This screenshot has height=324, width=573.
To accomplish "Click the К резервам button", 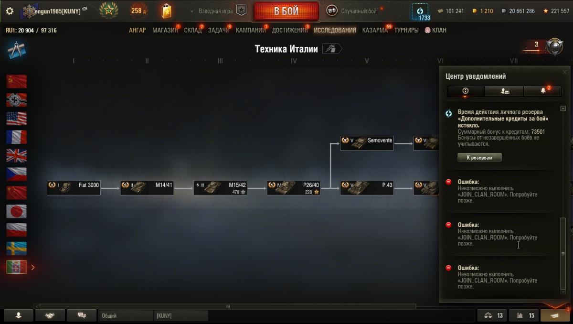I will click(x=479, y=157).
